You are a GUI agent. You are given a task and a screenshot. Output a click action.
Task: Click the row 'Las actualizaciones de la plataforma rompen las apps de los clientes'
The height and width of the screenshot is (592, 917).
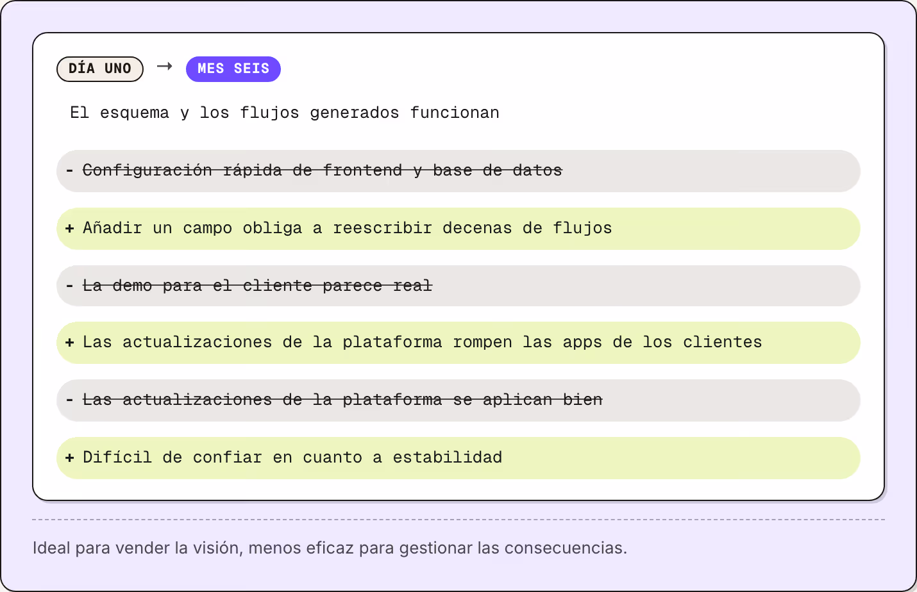point(458,343)
